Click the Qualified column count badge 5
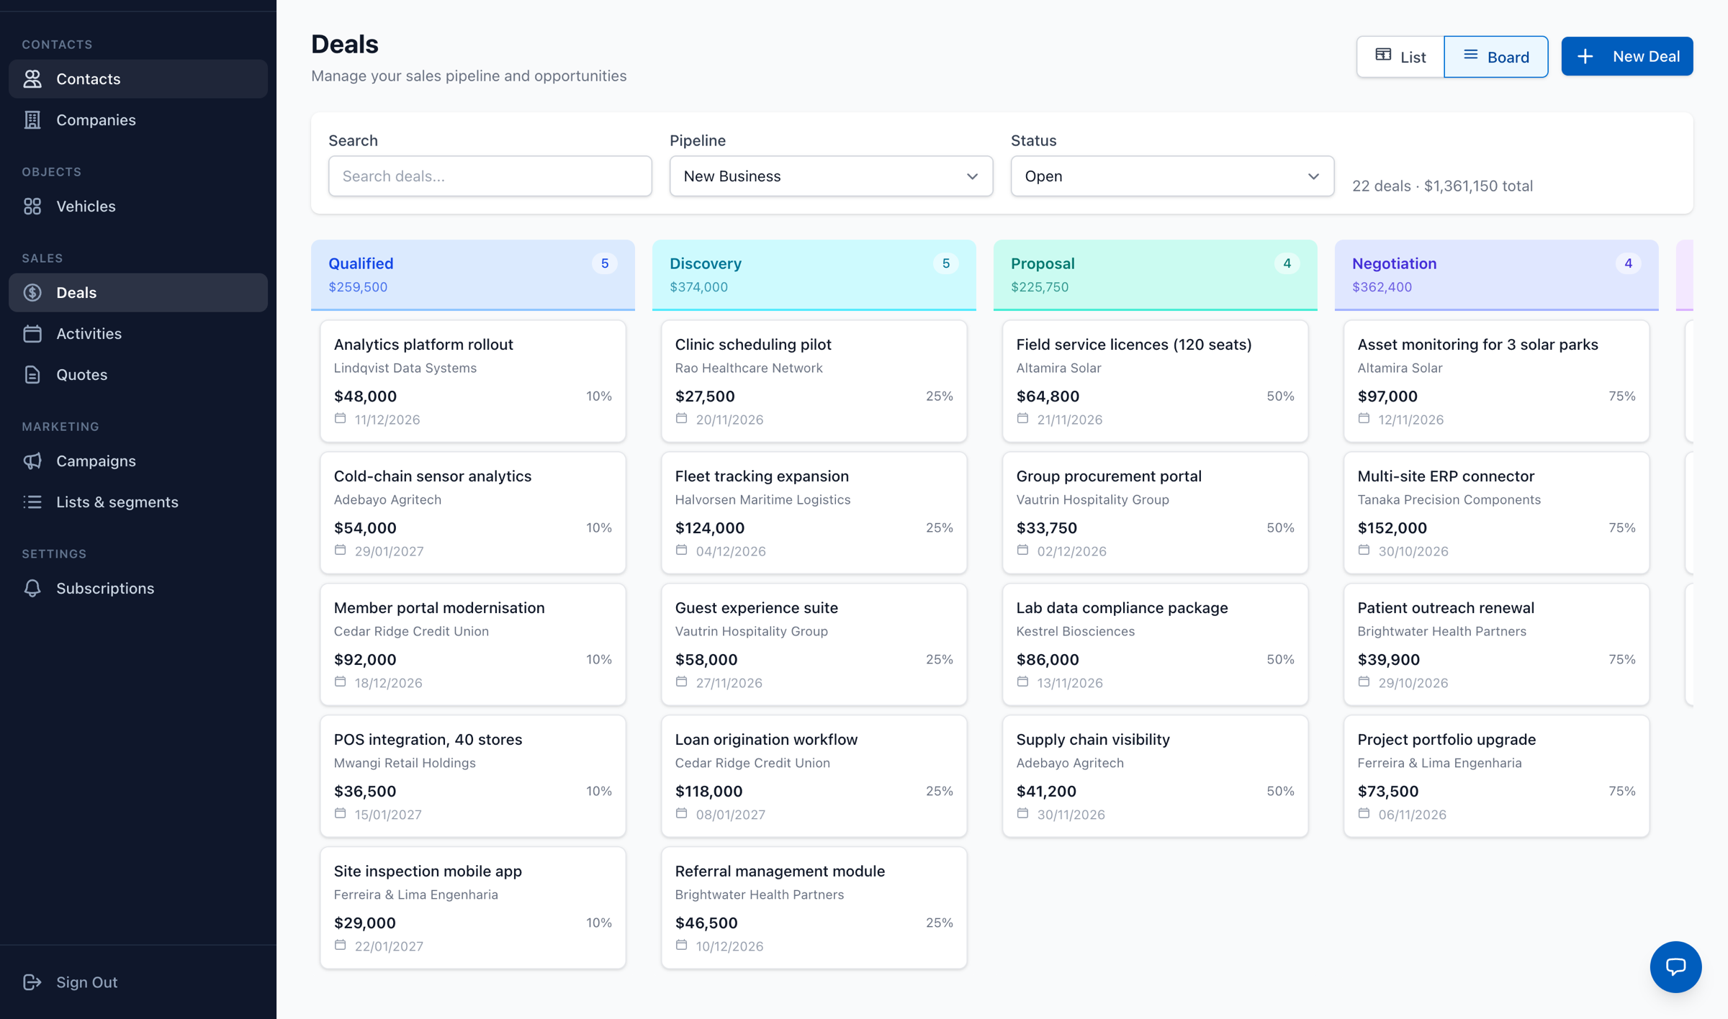 tap(605, 263)
